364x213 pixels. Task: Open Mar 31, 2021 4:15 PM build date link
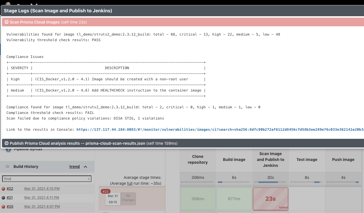click(x=42, y=189)
